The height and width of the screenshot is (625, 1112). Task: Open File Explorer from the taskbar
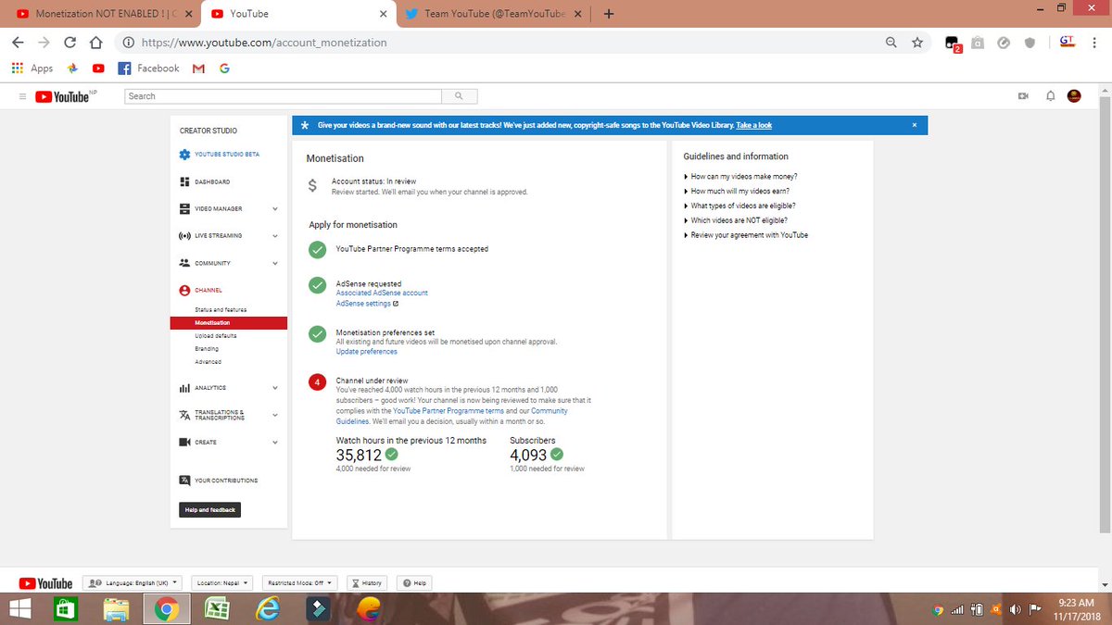click(116, 609)
